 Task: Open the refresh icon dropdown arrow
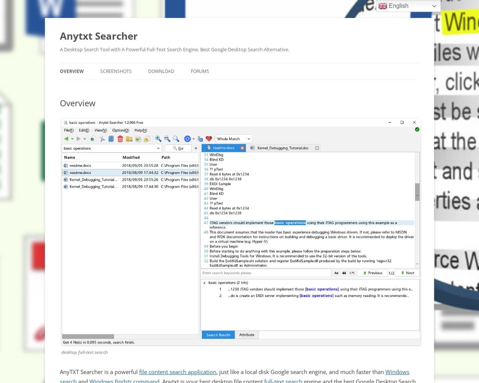193,139
